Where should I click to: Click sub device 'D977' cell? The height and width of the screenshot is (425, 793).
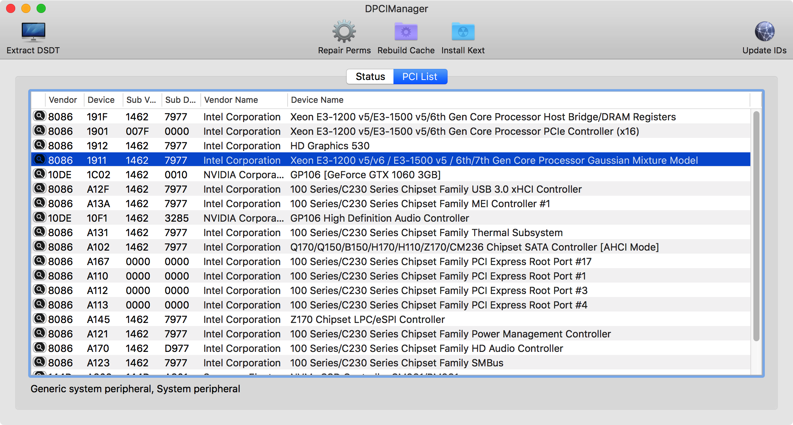pos(176,348)
